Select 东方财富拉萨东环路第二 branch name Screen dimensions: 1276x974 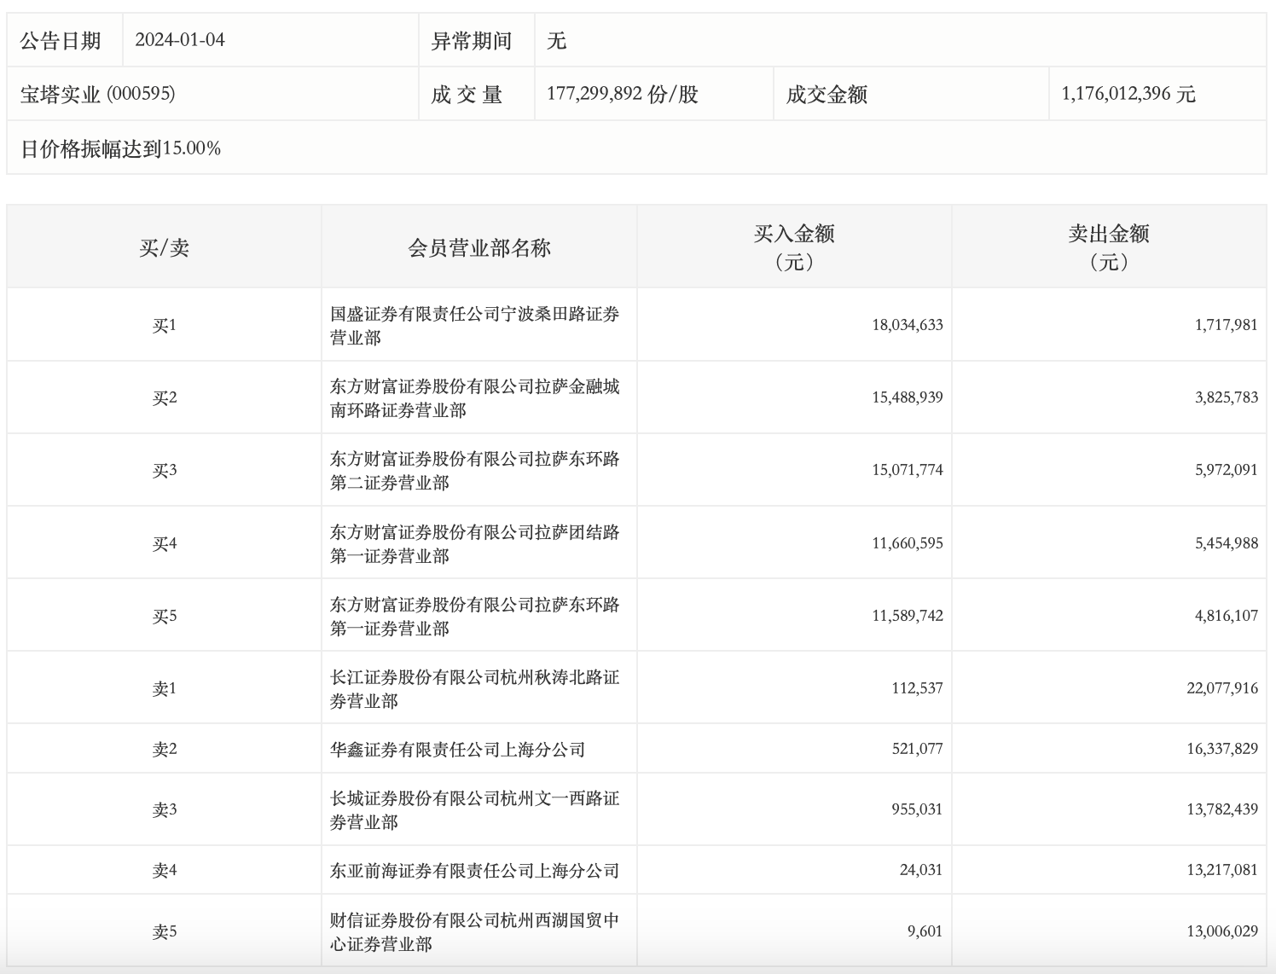pyautogui.click(x=474, y=470)
